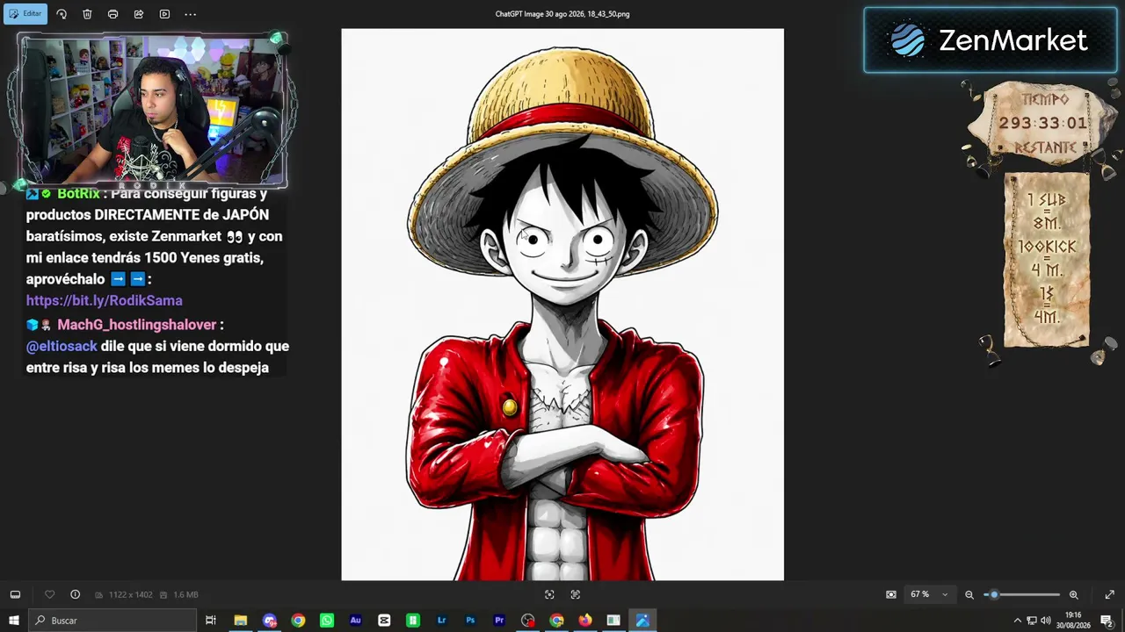
Task: Open the three-dots more options menu
Action: [190, 14]
